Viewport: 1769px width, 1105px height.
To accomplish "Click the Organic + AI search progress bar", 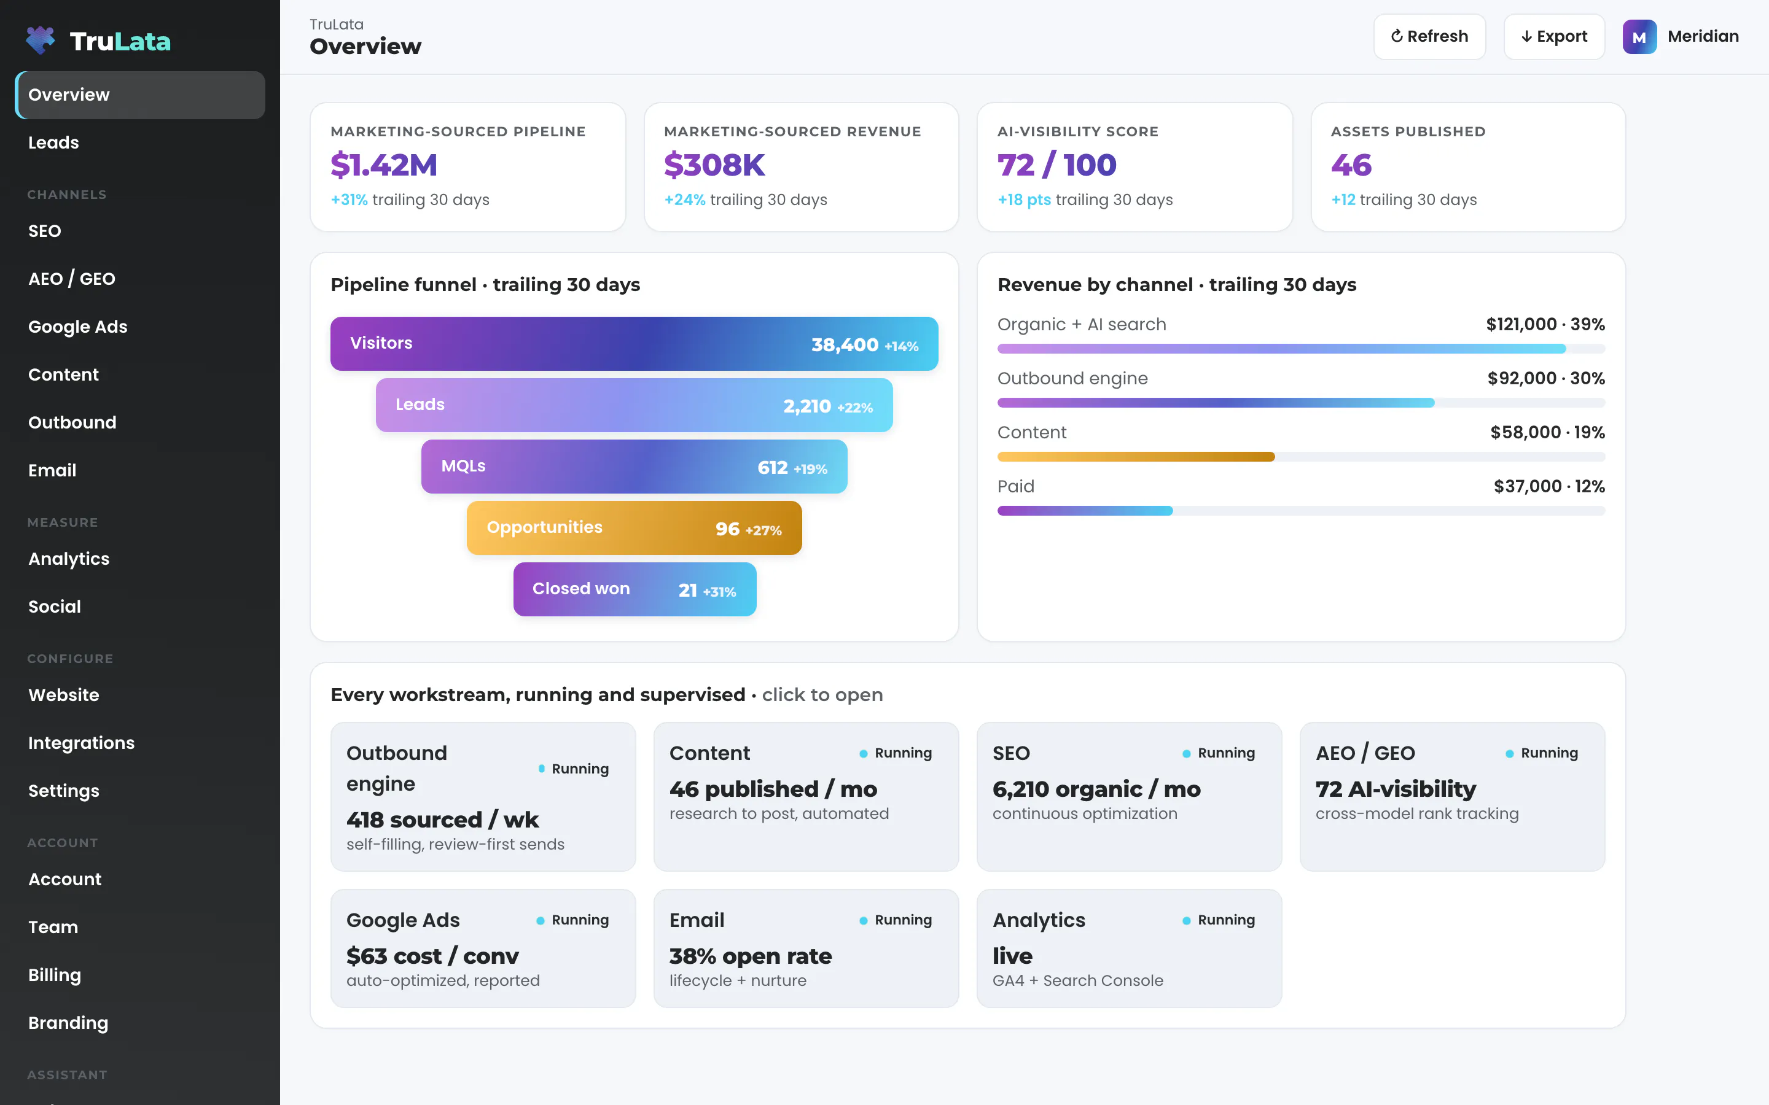I will (1301, 349).
